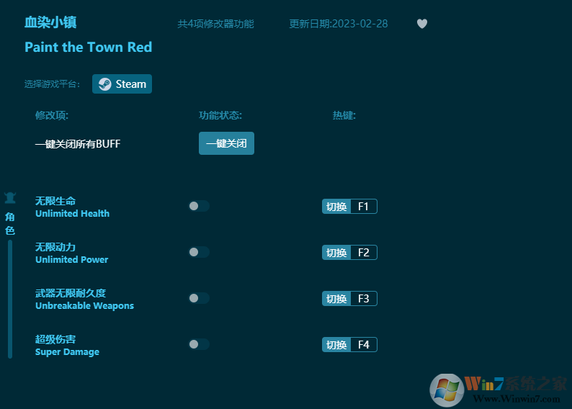
Task: Click 切换 button for F1 hotkey
Action: (x=336, y=207)
